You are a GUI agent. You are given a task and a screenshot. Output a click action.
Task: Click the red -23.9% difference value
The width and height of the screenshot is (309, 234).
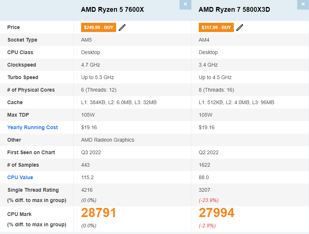click(x=209, y=200)
